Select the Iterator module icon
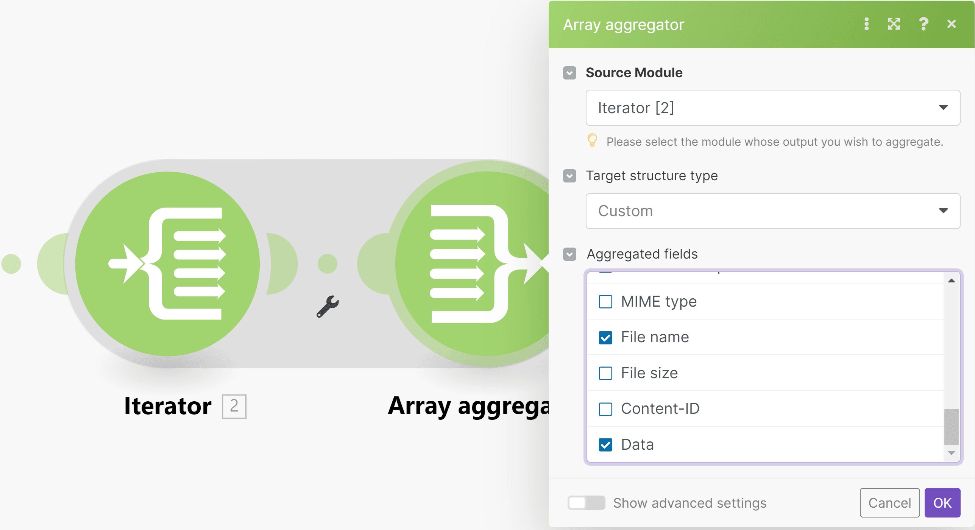Viewport: 975px width, 530px height. [x=168, y=263]
